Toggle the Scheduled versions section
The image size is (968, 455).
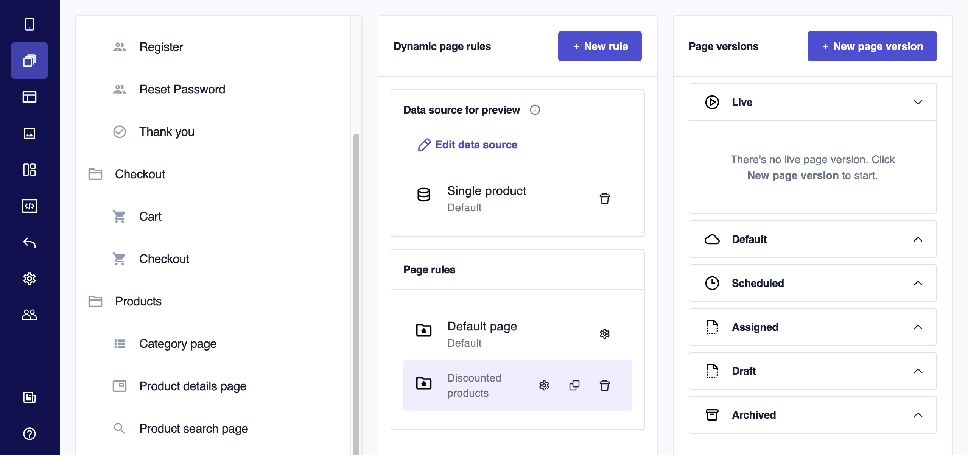click(x=918, y=283)
